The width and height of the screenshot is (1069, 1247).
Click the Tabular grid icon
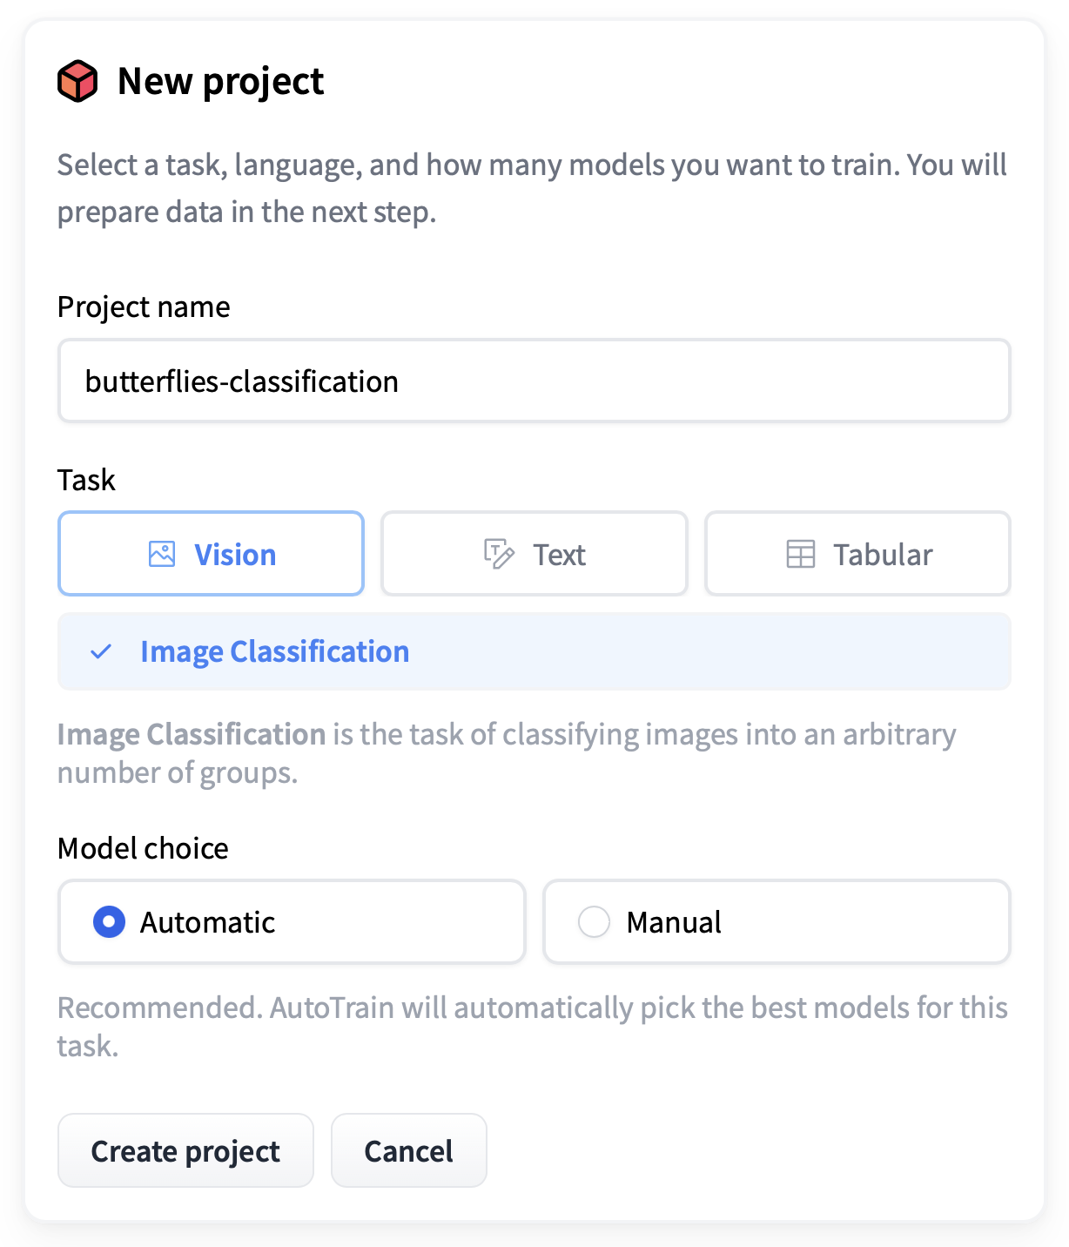802,553
